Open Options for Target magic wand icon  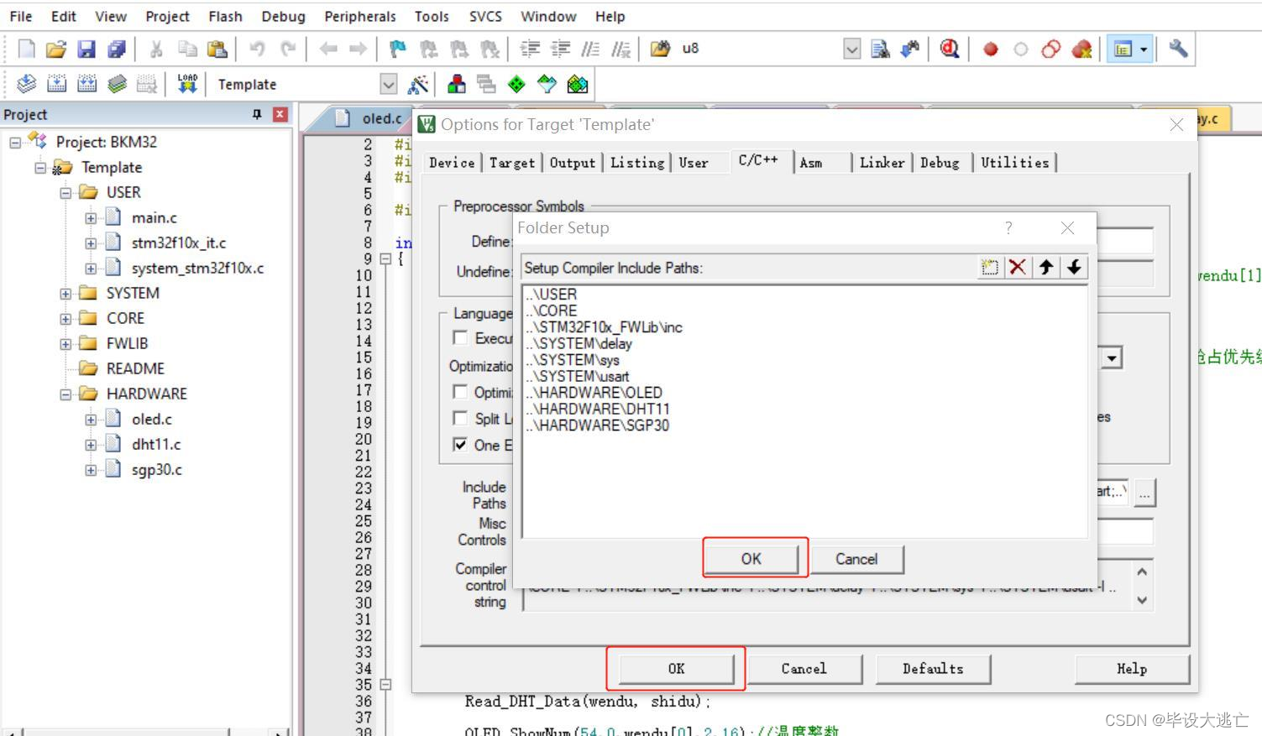(x=417, y=84)
